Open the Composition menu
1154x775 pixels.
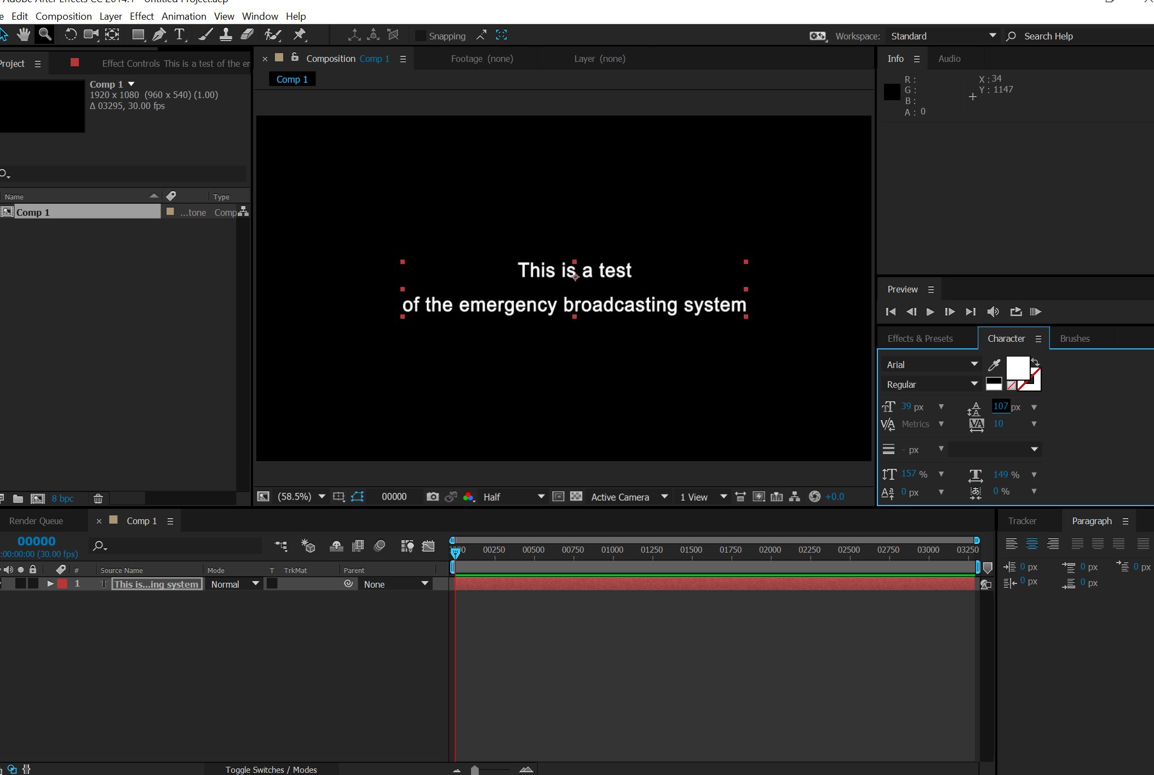[x=64, y=16]
